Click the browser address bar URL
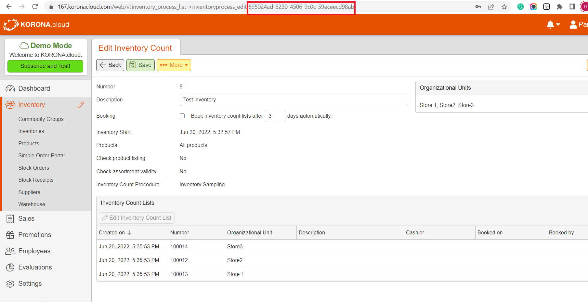The height and width of the screenshot is (302, 588). [206, 7]
